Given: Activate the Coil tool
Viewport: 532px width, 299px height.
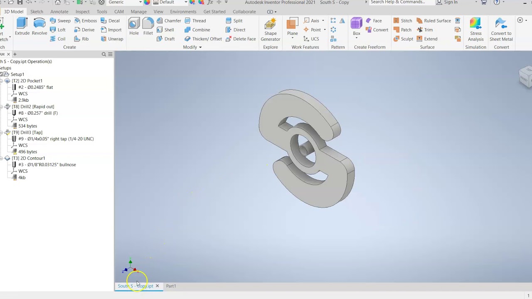Looking at the screenshot, I should 57,39.
